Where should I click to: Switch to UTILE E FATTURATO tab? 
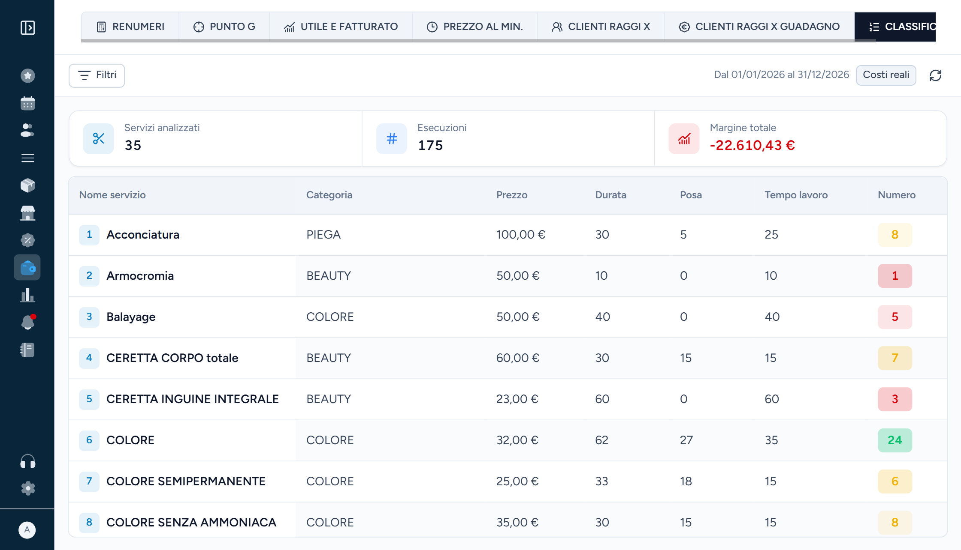point(341,27)
